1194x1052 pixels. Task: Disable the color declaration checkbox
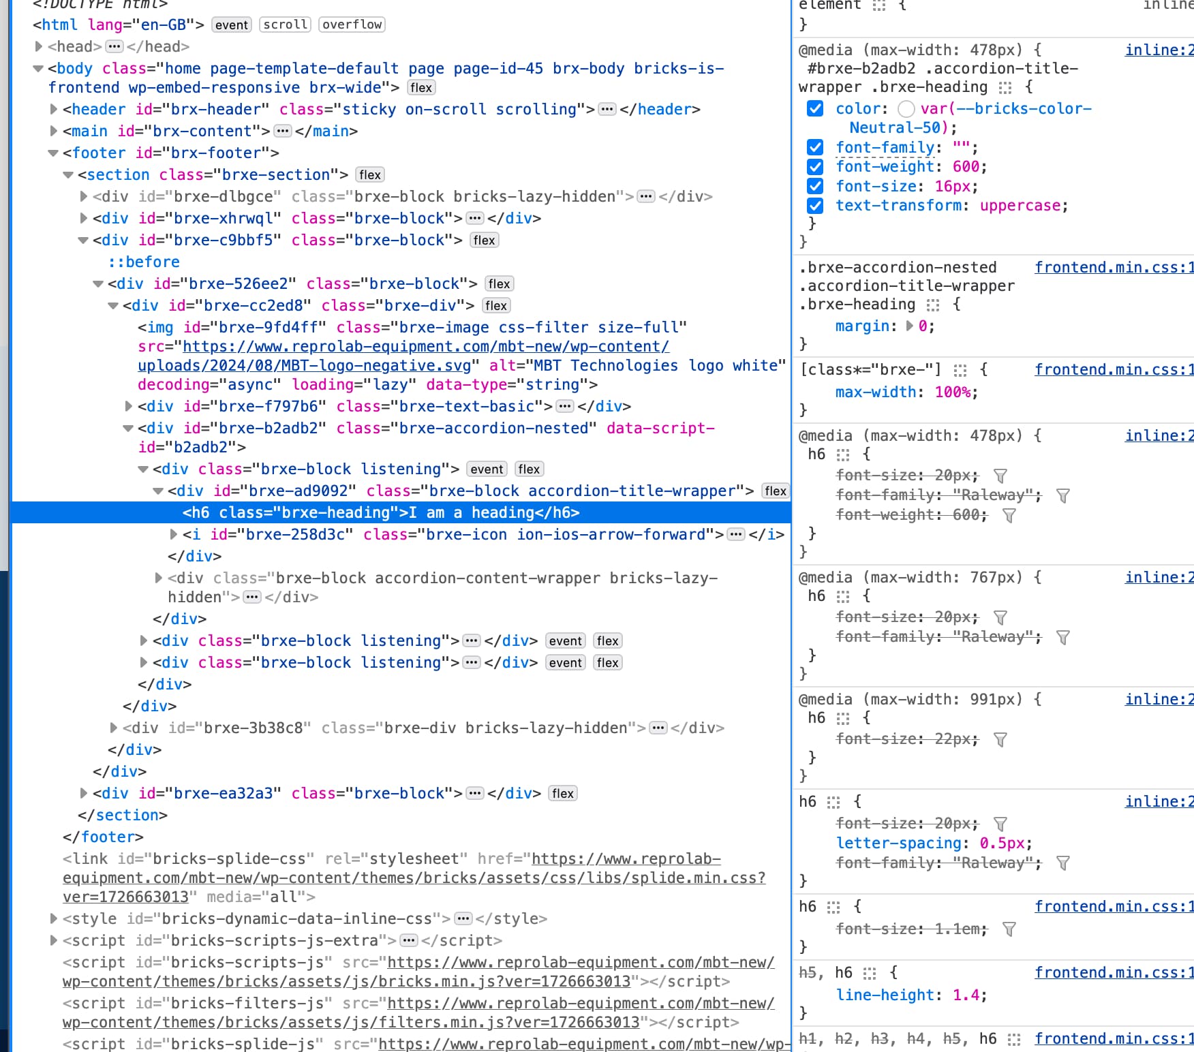pyautogui.click(x=815, y=109)
